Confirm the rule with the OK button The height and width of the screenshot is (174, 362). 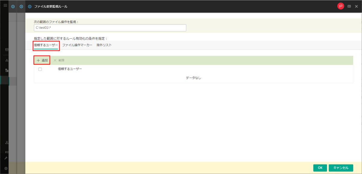[x=320, y=168]
